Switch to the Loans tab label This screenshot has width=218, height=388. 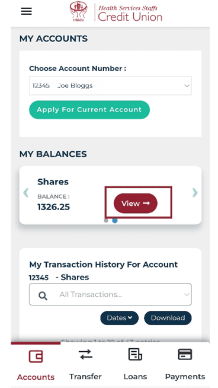coord(135,377)
